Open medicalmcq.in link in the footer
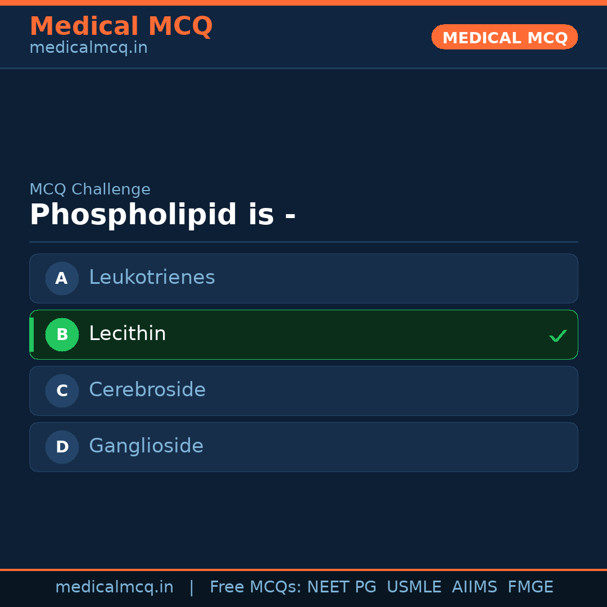The width and height of the screenshot is (607, 607). pos(114,587)
